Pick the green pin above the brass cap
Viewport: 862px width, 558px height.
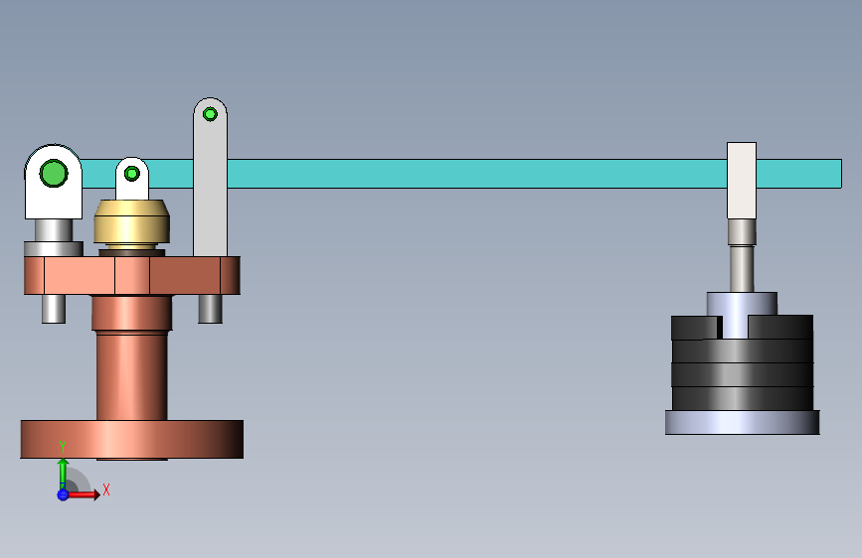[x=132, y=174]
